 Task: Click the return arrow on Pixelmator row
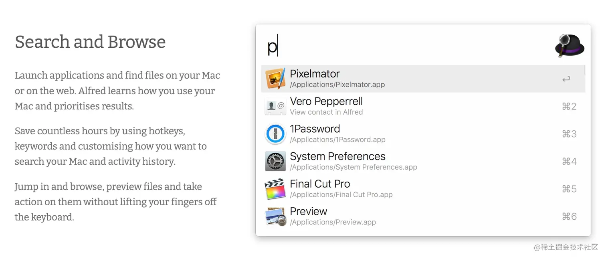566,79
